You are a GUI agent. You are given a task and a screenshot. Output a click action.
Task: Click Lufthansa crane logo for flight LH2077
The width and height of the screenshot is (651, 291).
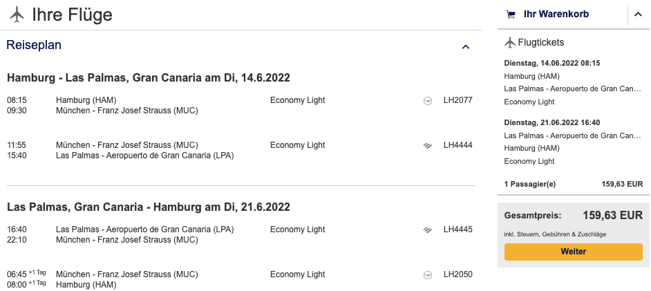428,101
